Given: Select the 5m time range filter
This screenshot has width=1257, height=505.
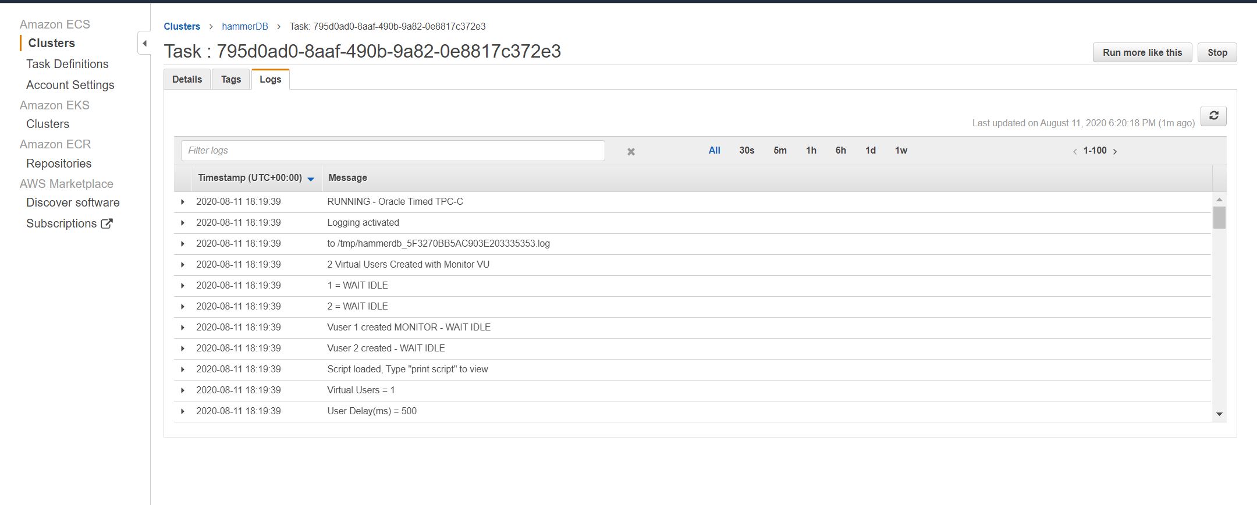Looking at the screenshot, I should pyautogui.click(x=780, y=151).
